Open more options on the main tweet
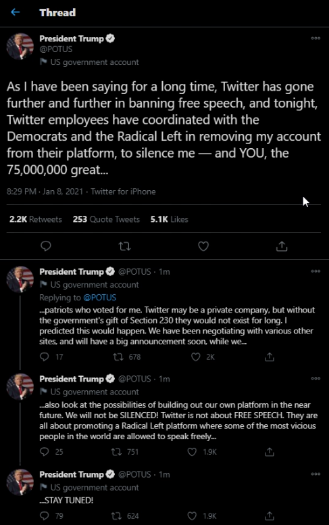 tap(315, 38)
